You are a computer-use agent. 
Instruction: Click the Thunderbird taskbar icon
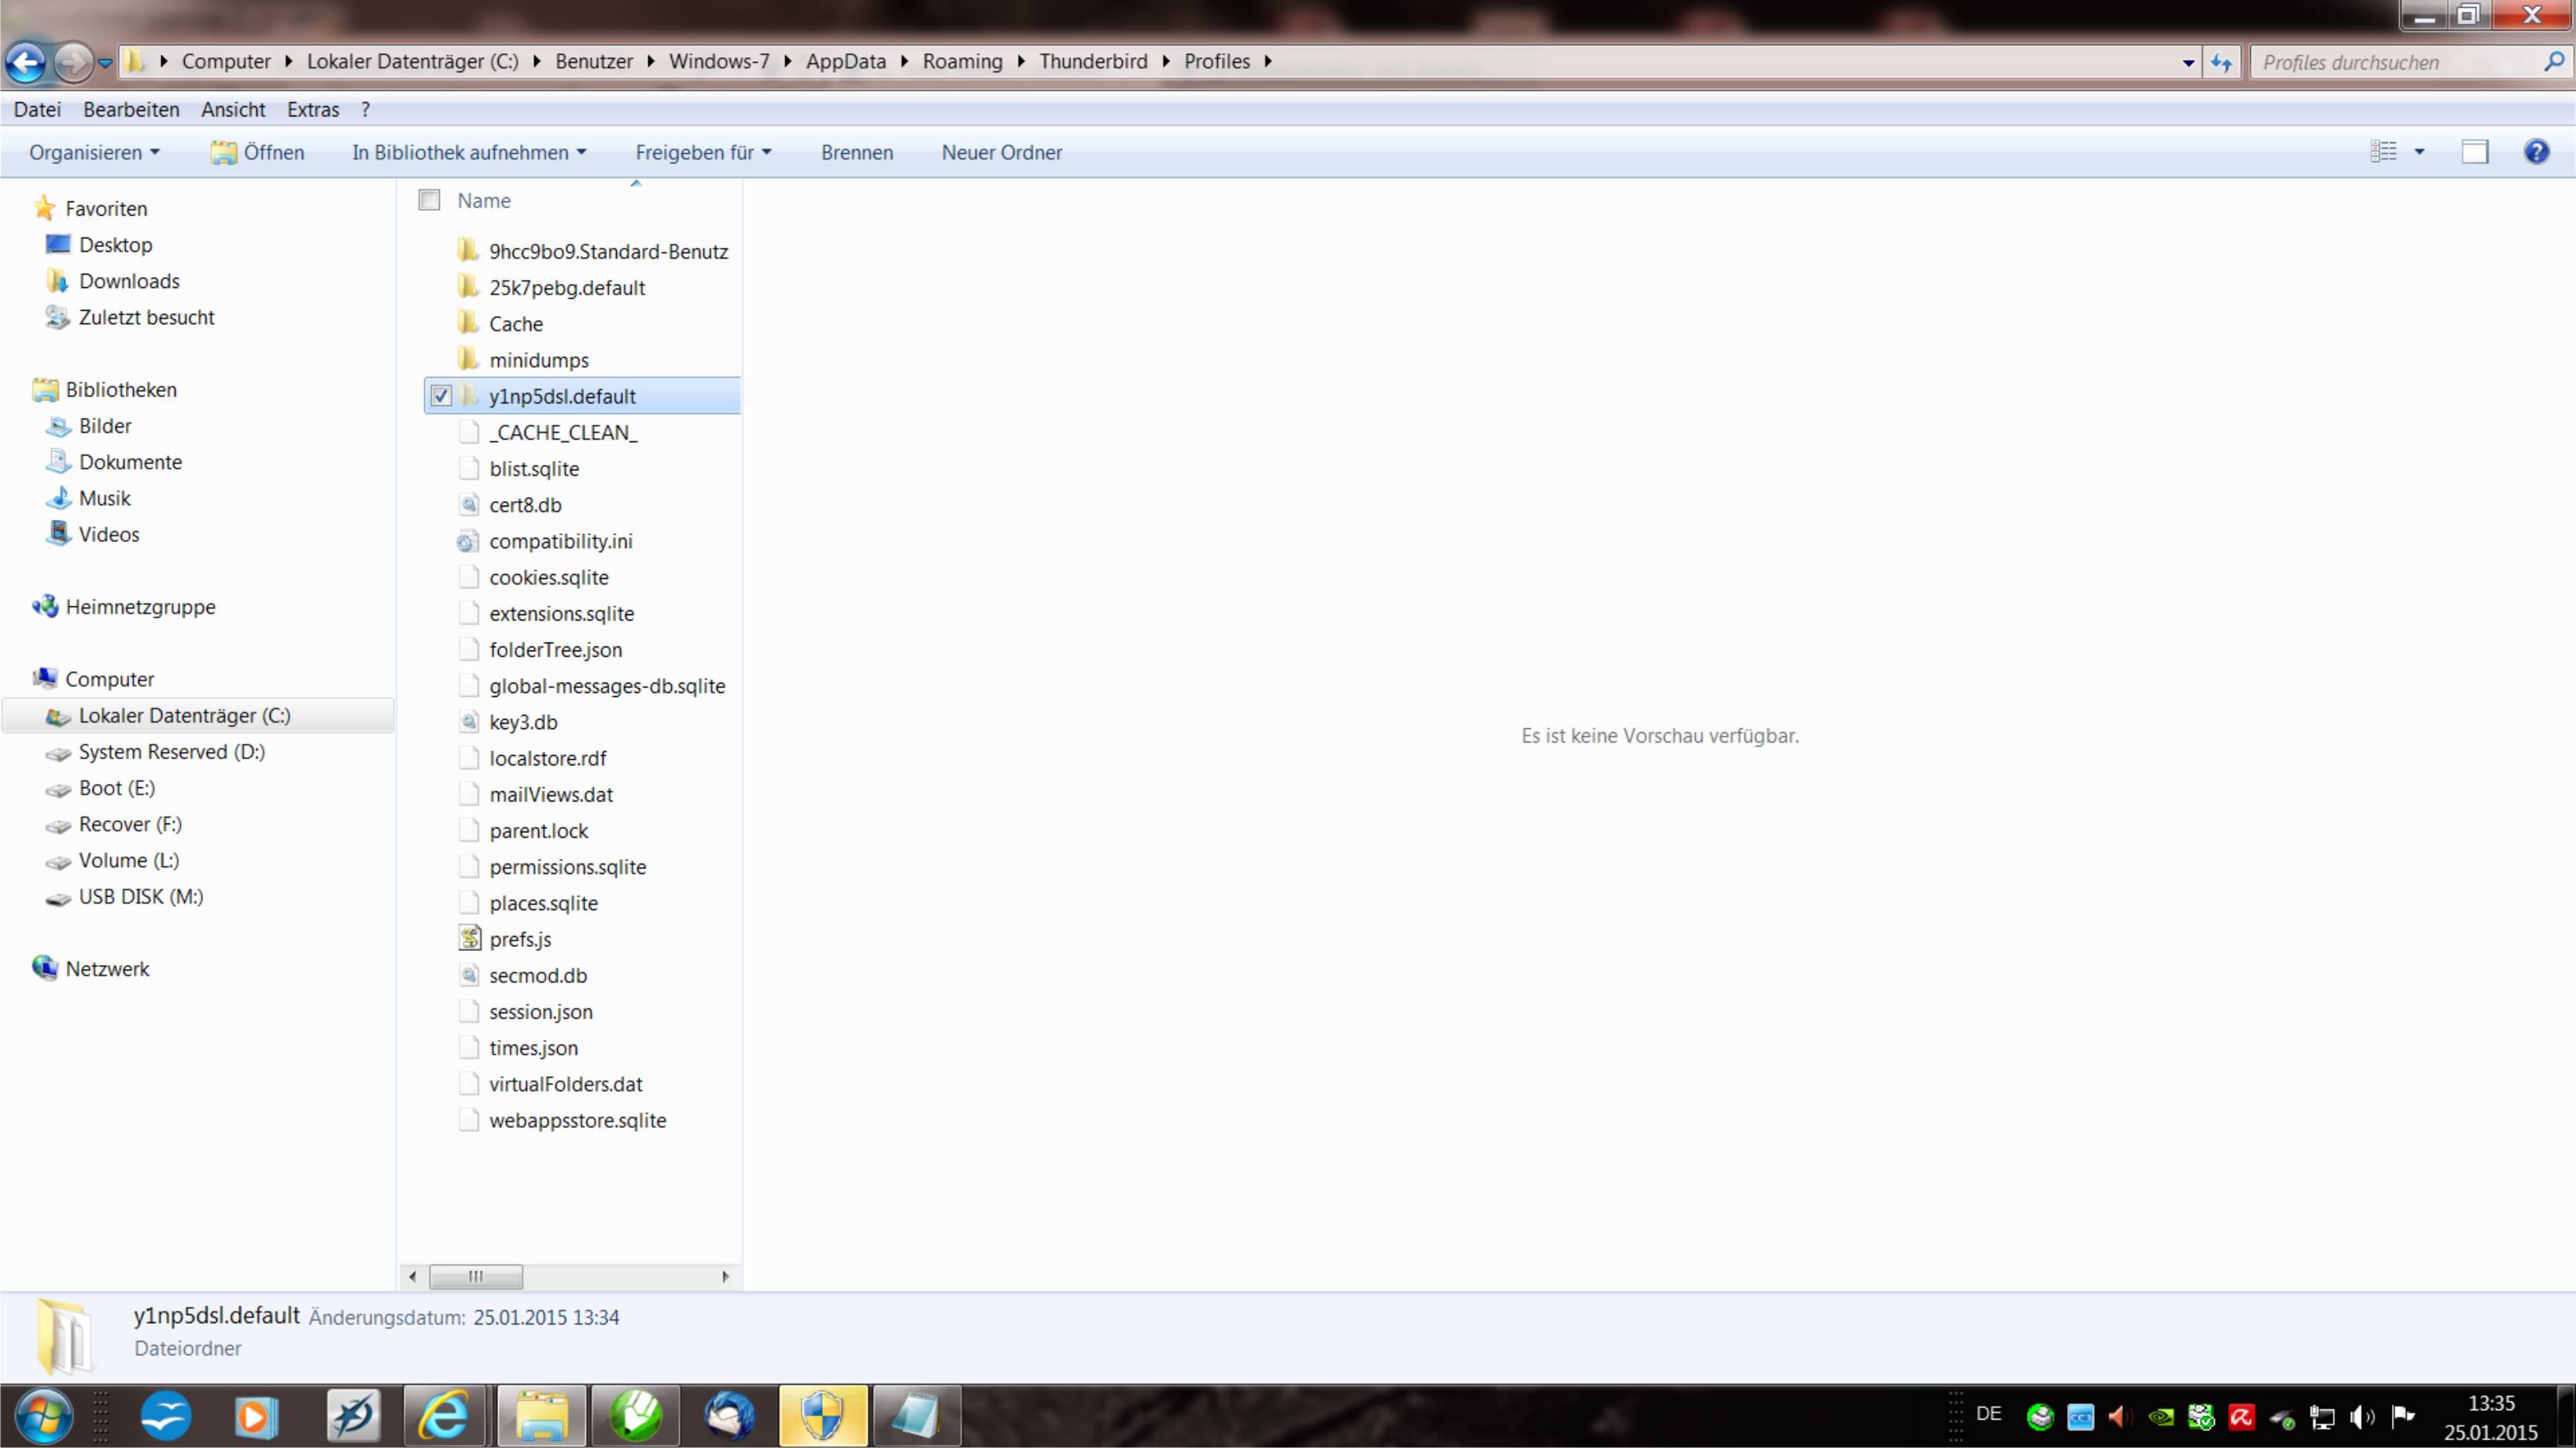point(729,1415)
